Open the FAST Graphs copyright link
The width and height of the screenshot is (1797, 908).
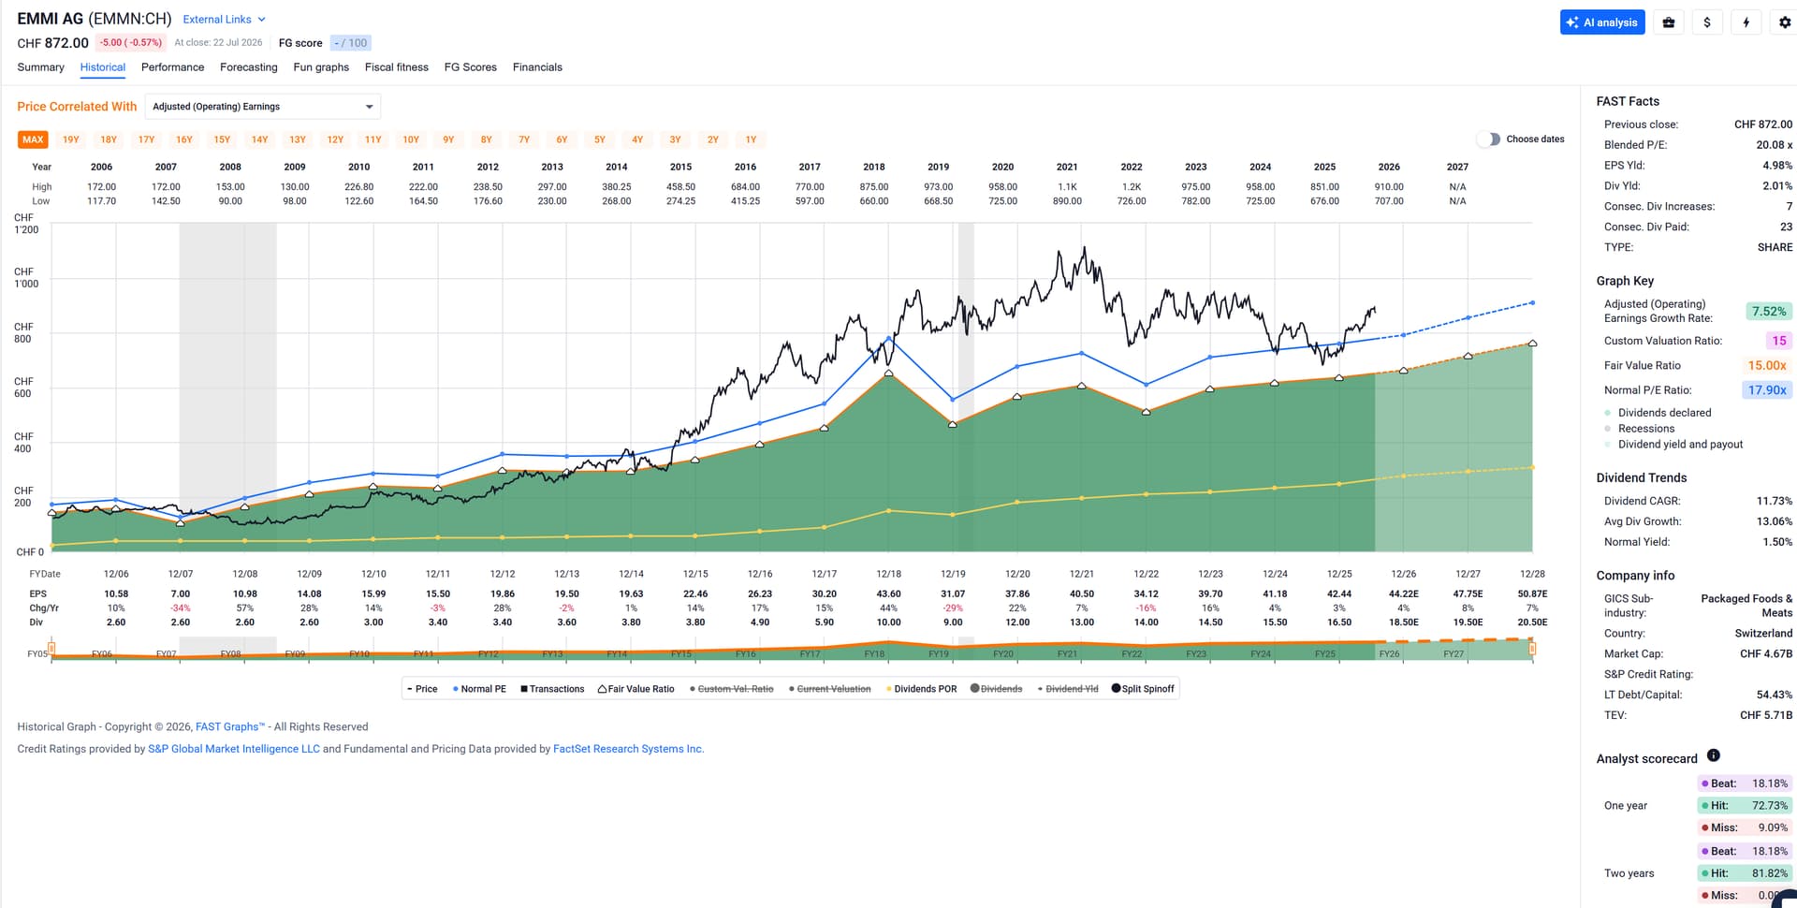[230, 727]
